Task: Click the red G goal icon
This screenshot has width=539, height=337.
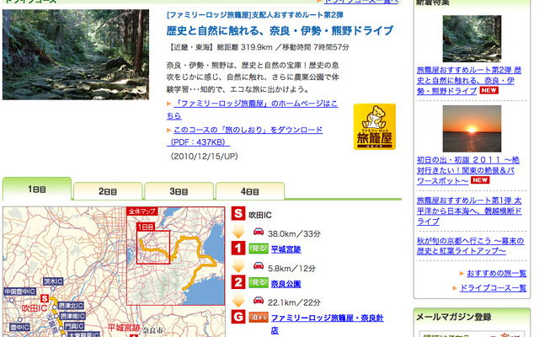Action: 237,317
